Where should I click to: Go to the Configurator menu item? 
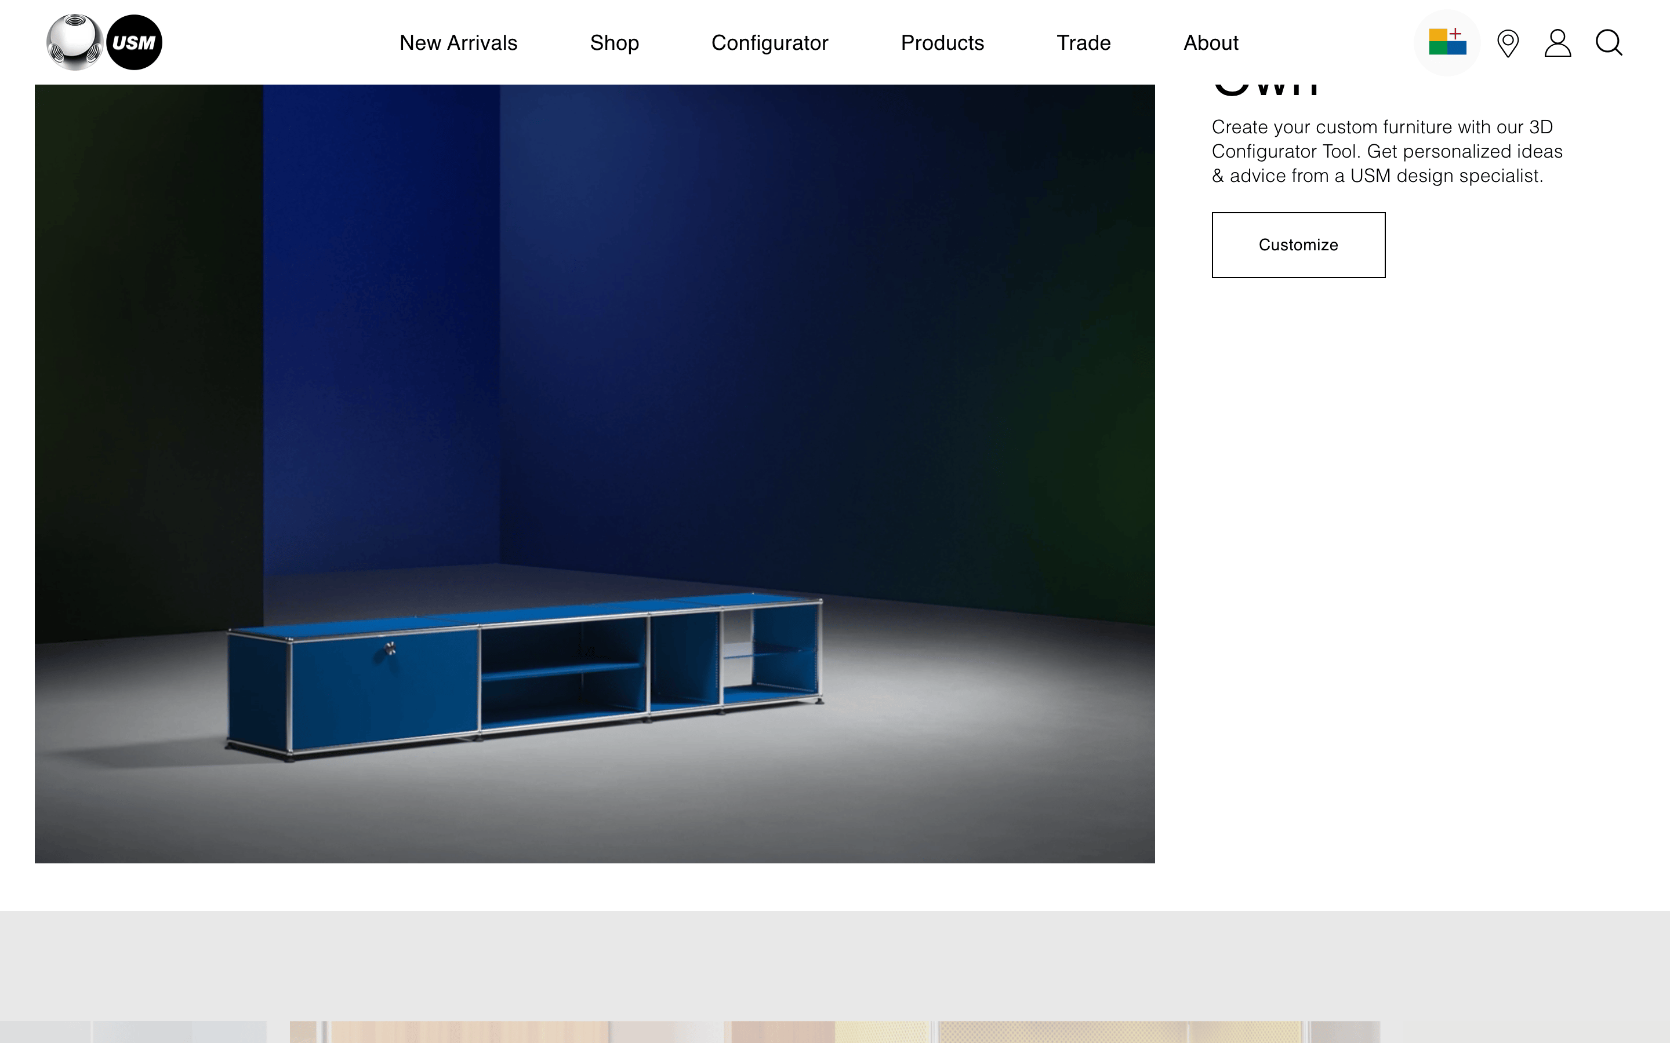769,43
